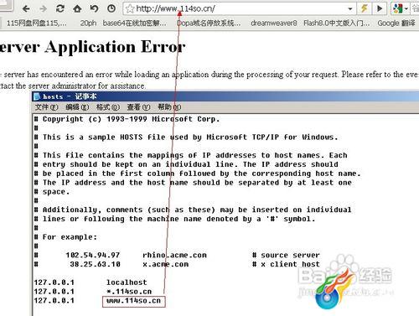Open the search engine selector icon
Viewport: 419px width, 316px height.
click(400, 8)
